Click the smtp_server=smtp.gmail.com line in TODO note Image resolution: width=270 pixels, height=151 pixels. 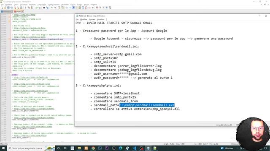118,54
